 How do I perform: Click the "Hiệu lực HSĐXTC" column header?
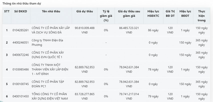coord(153,13)
